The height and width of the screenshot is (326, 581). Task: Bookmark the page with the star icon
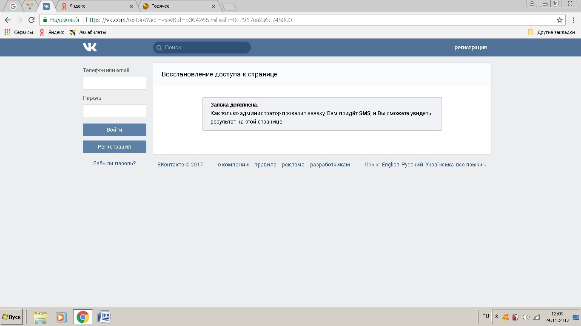[x=560, y=20]
